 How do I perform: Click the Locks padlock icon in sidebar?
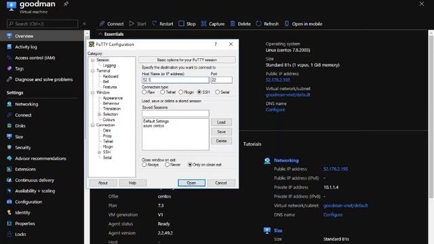pos(9,234)
